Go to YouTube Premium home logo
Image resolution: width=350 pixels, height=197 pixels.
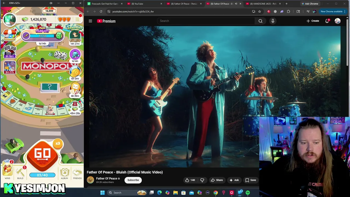coord(106,21)
